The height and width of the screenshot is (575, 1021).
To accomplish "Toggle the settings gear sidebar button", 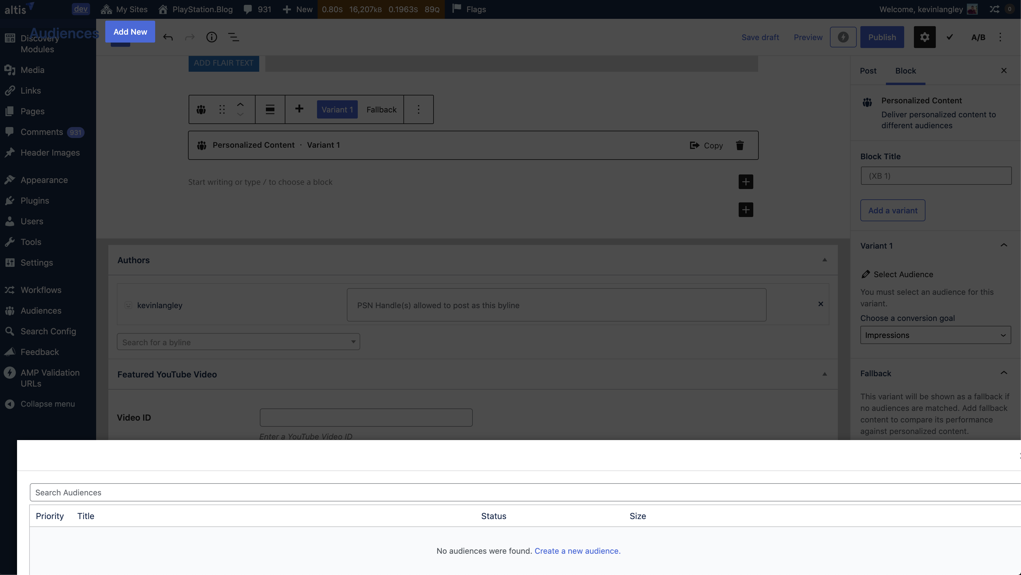I will tap(924, 37).
